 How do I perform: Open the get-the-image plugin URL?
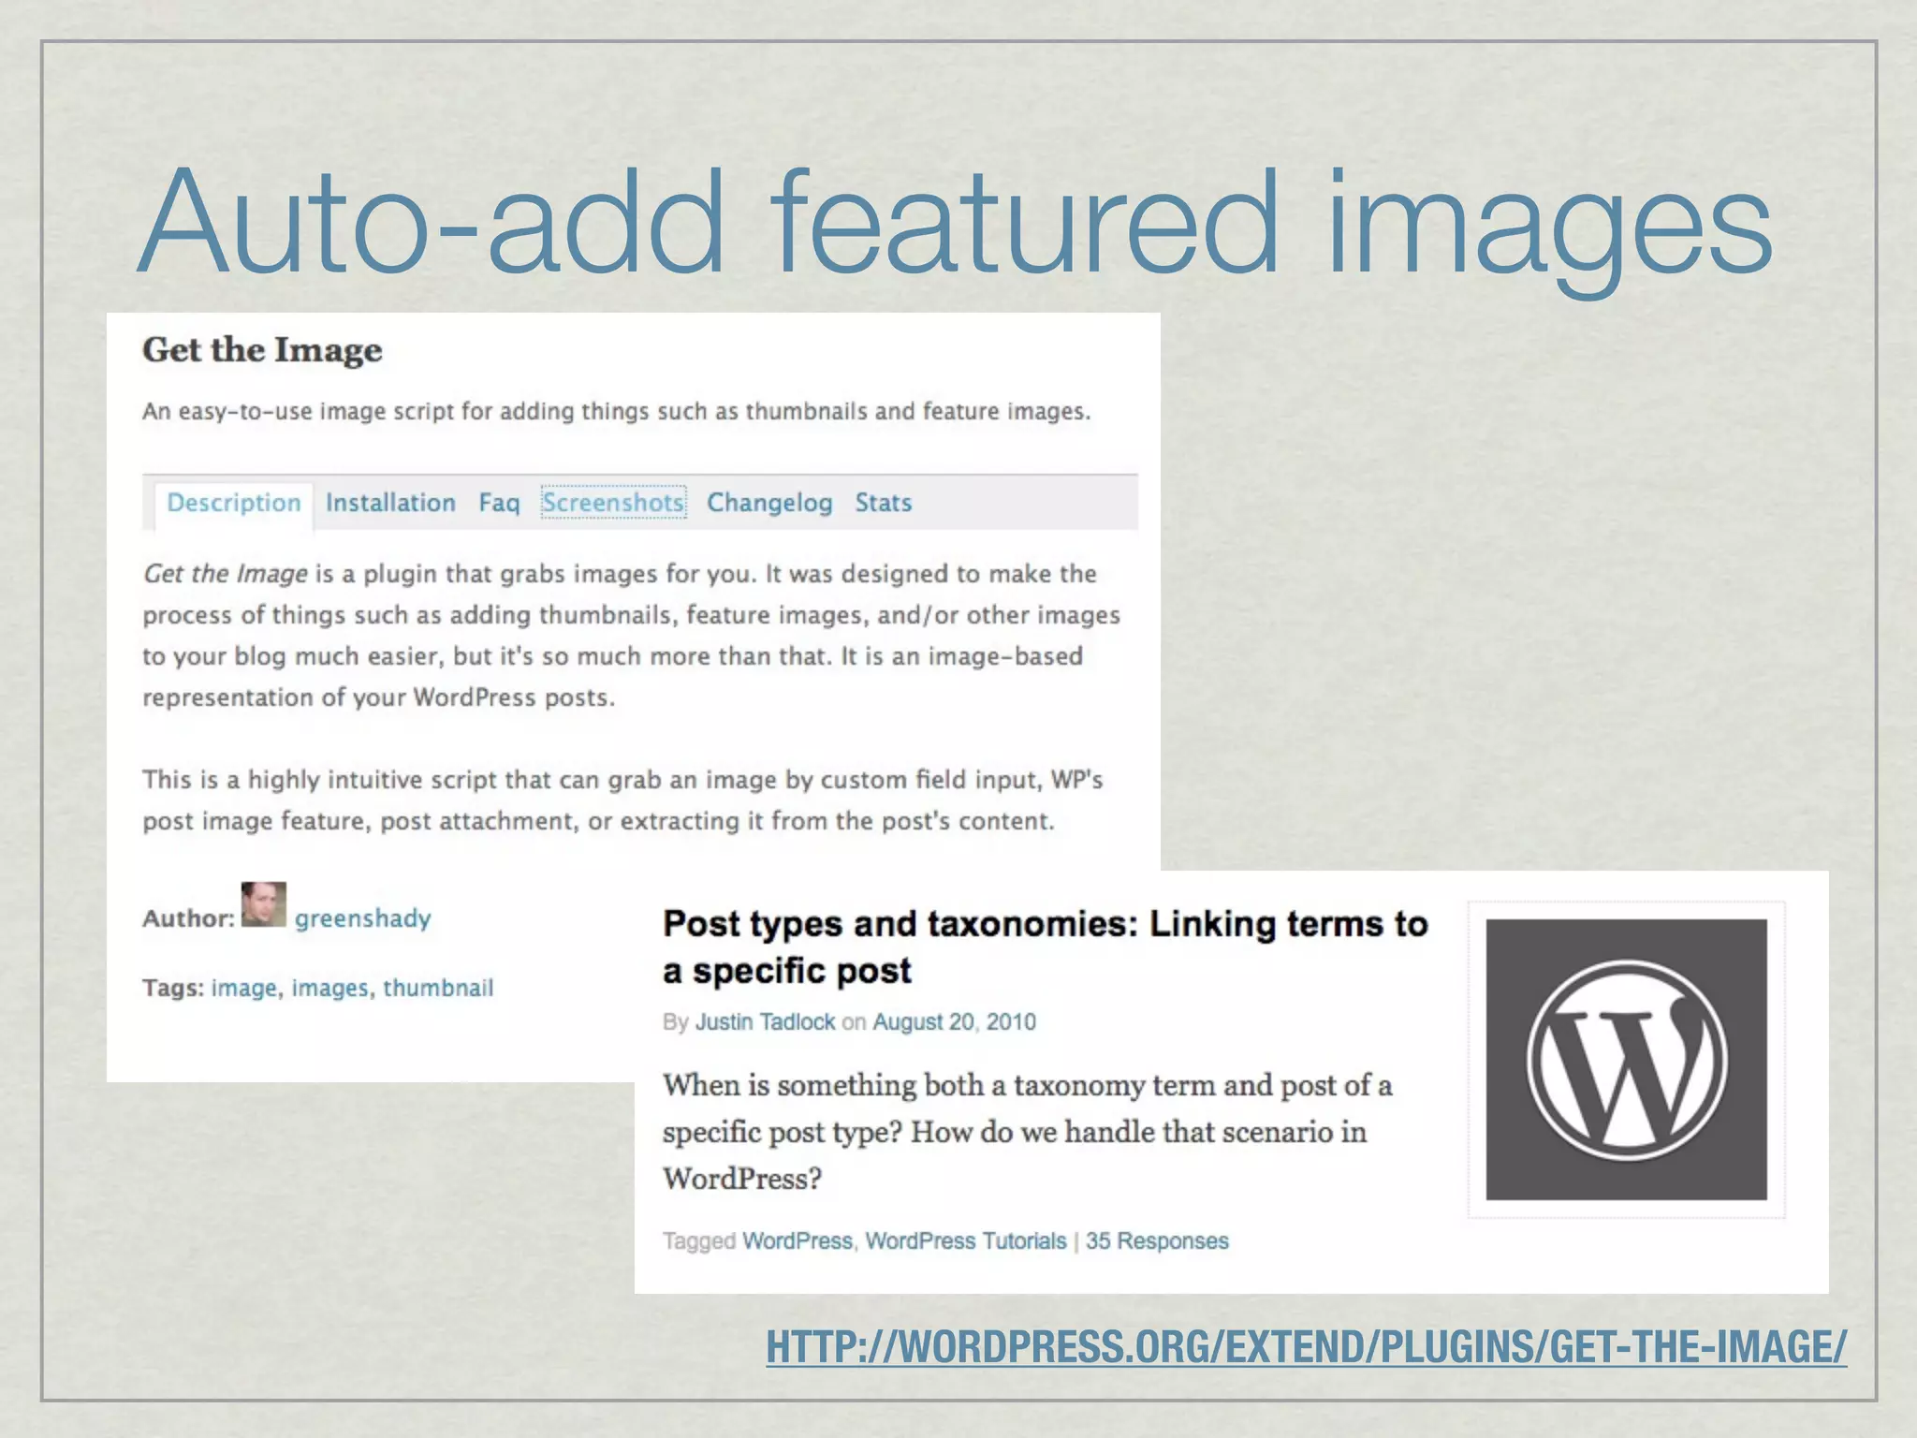[x=1307, y=1347]
